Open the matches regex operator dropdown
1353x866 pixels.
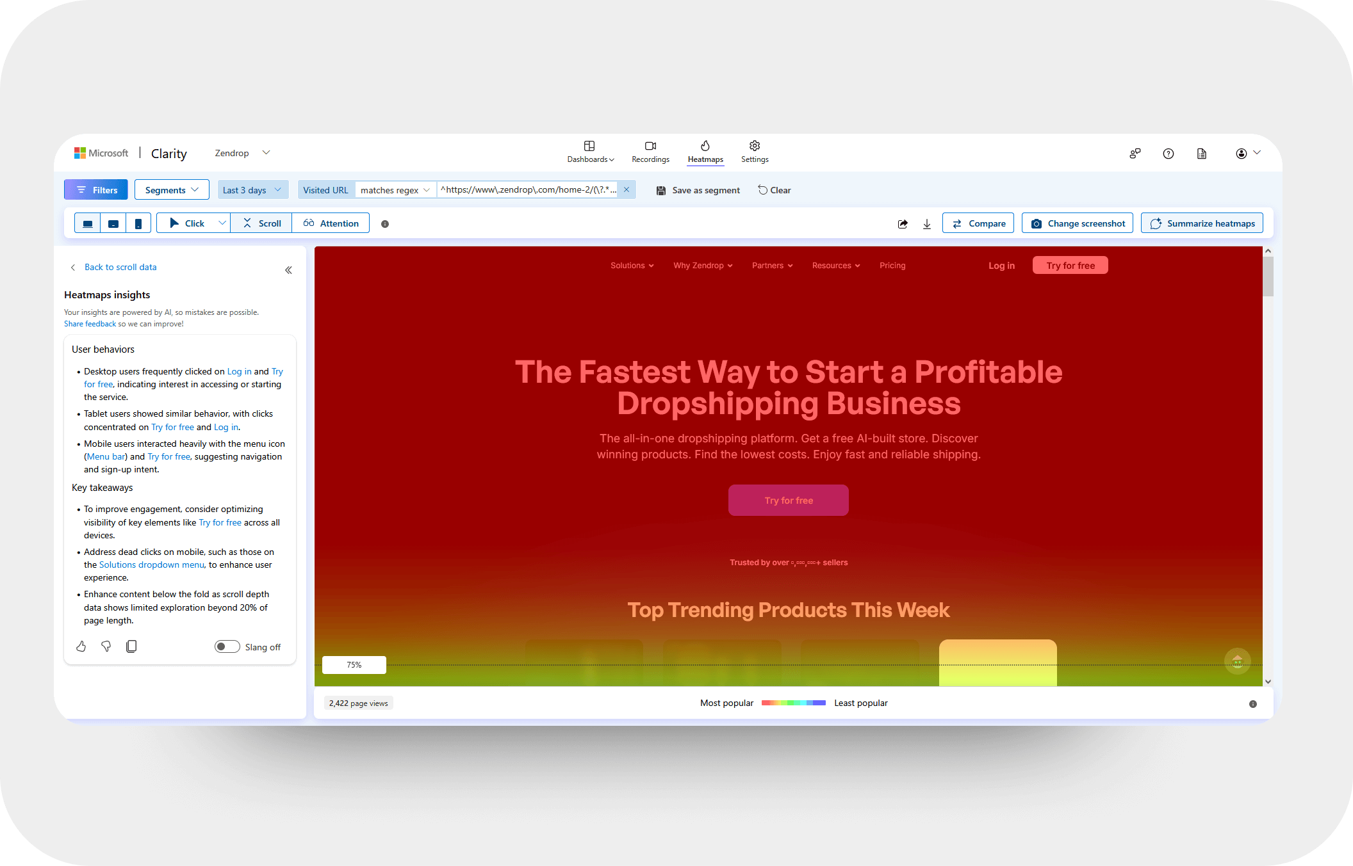click(395, 190)
